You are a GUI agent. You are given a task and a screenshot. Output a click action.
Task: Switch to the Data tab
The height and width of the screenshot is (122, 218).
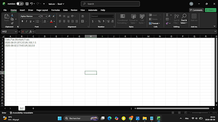65,10
